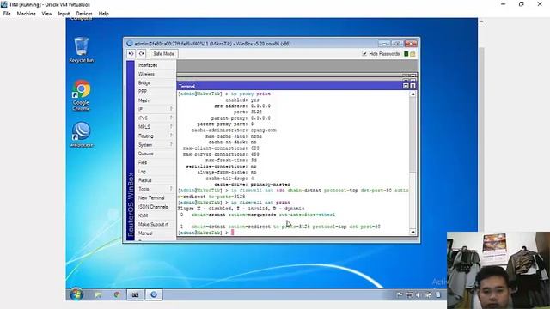Viewport: 550px width, 309px height.
Task: Open Queues in the WinBox sidebar
Action: (145, 154)
